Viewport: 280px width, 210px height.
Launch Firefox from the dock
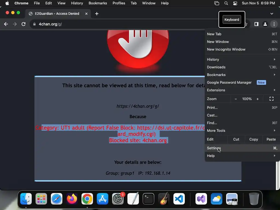72,199
